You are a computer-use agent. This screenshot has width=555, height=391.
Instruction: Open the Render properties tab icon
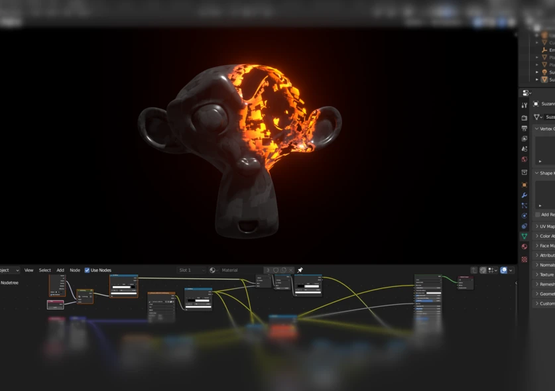(x=524, y=118)
